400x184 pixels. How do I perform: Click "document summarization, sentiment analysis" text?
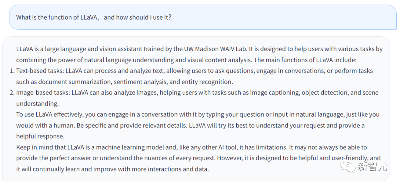[x=98, y=82]
